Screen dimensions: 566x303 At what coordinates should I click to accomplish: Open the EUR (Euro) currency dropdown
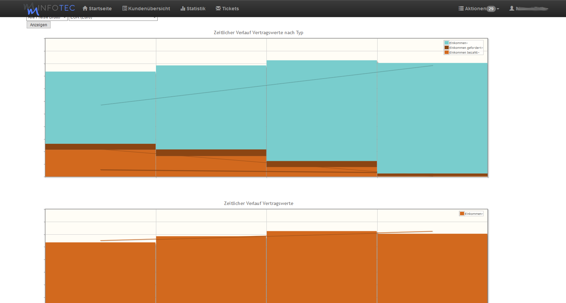pyautogui.click(x=113, y=18)
